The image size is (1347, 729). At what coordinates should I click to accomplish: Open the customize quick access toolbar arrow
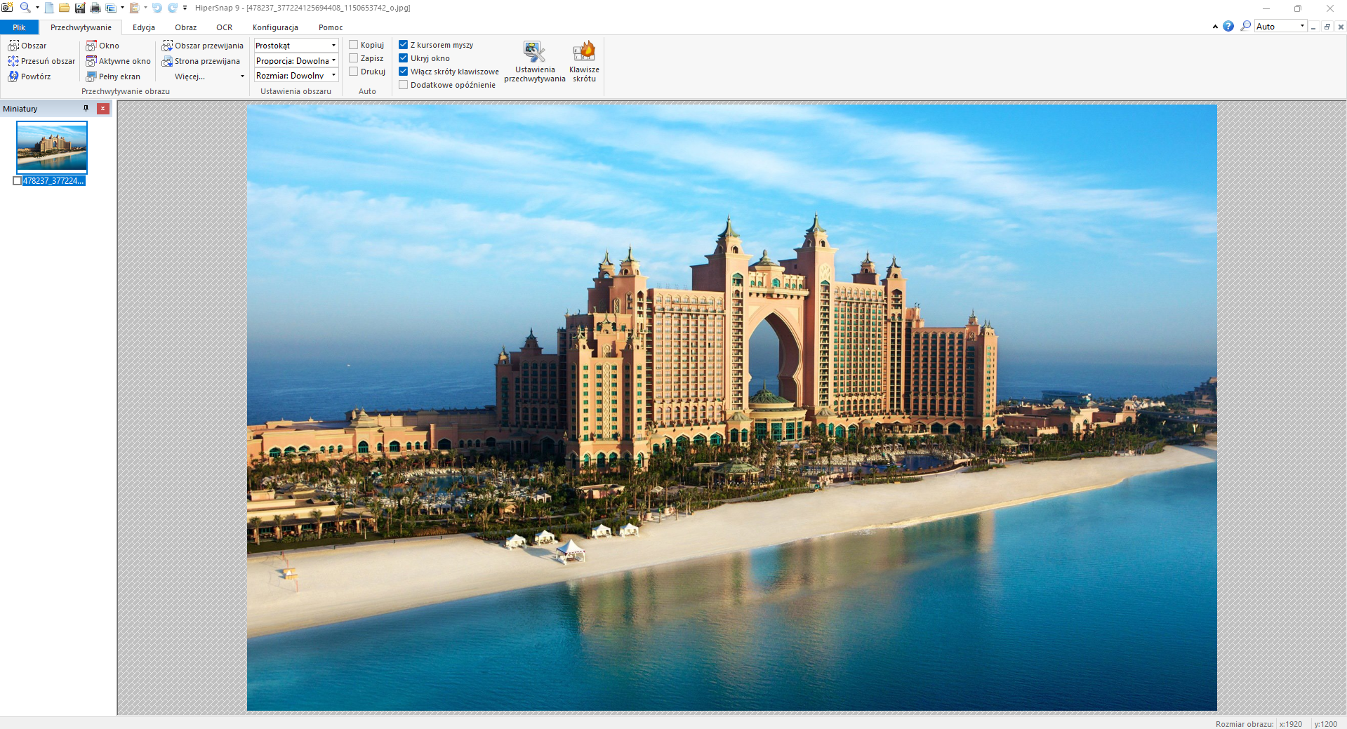pos(185,8)
